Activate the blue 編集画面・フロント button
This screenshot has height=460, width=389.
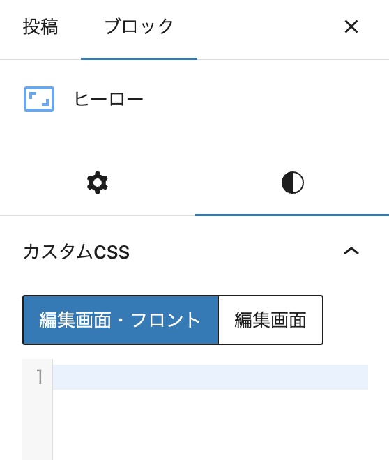(x=121, y=320)
